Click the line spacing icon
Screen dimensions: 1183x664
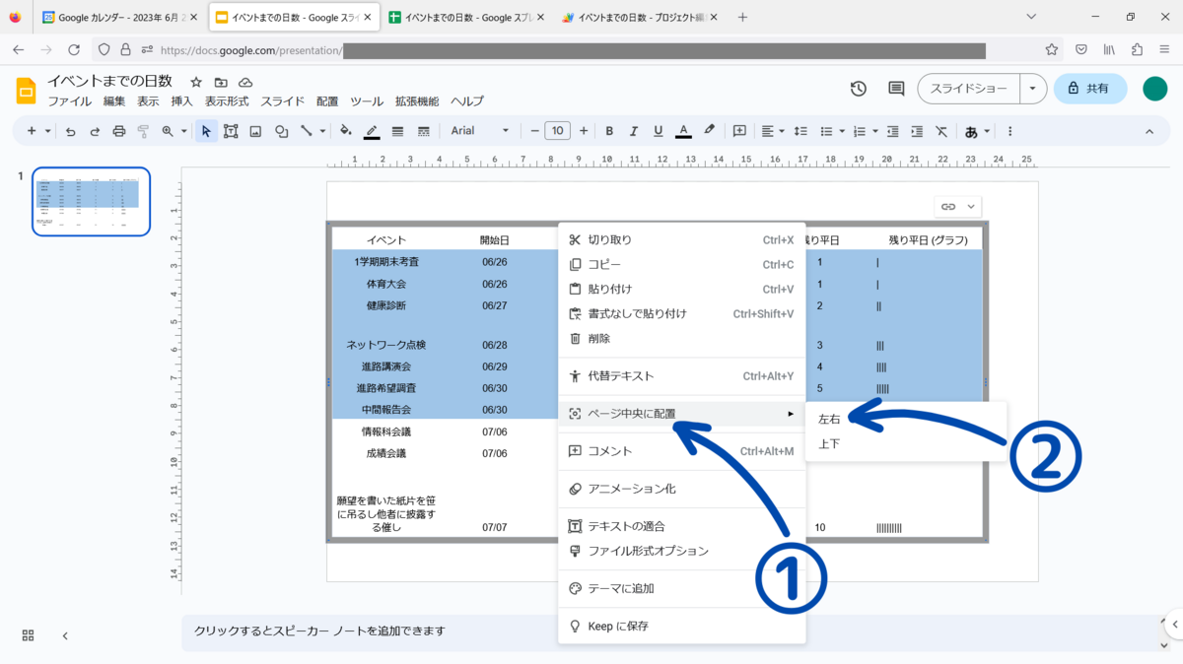click(800, 131)
